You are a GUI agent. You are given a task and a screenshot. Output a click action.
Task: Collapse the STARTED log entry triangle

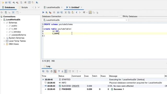coord(43,79)
